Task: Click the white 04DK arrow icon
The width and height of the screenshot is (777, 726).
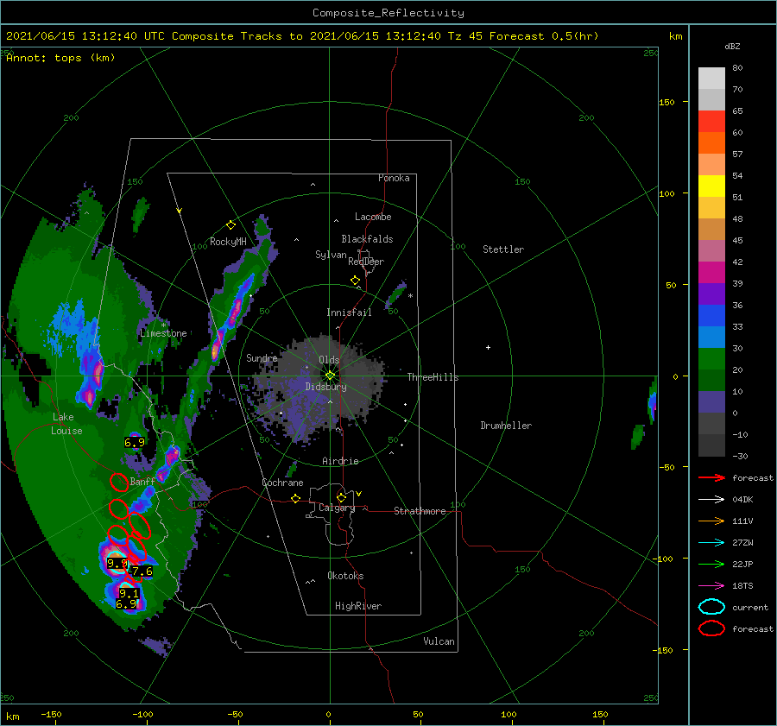Action: pos(711,499)
